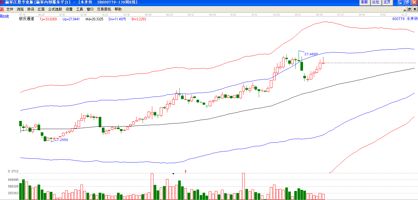Open the 帮助 menu

click(x=118, y=9)
